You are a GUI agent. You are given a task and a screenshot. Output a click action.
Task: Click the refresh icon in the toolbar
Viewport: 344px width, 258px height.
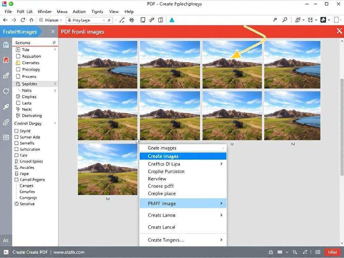click(x=23, y=20)
